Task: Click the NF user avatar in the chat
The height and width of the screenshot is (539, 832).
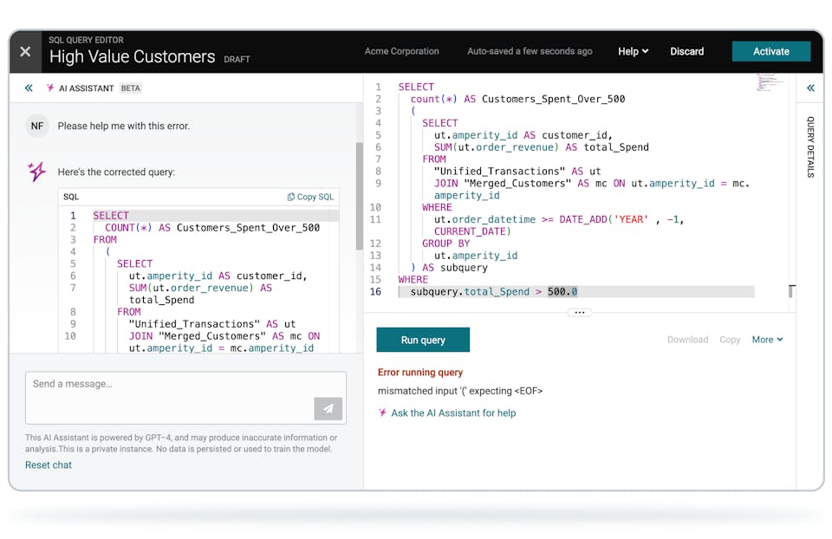Action: point(36,126)
